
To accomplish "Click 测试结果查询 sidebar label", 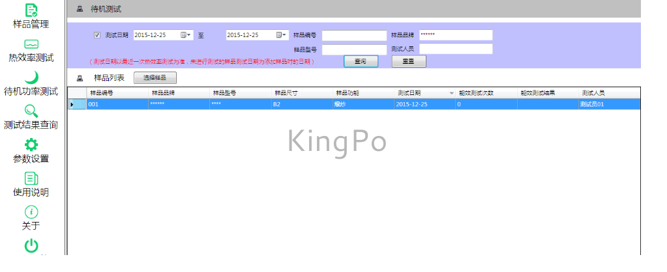I will (x=31, y=125).
